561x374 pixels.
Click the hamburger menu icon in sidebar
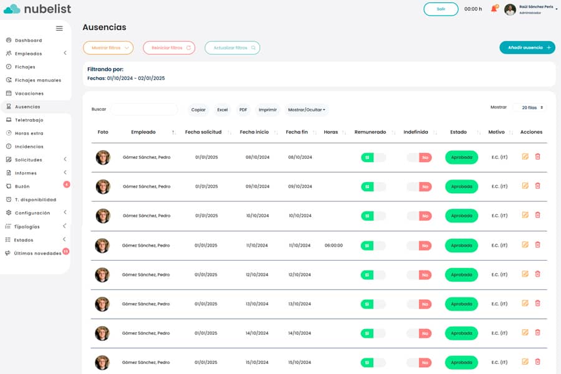pyautogui.click(x=59, y=28)
